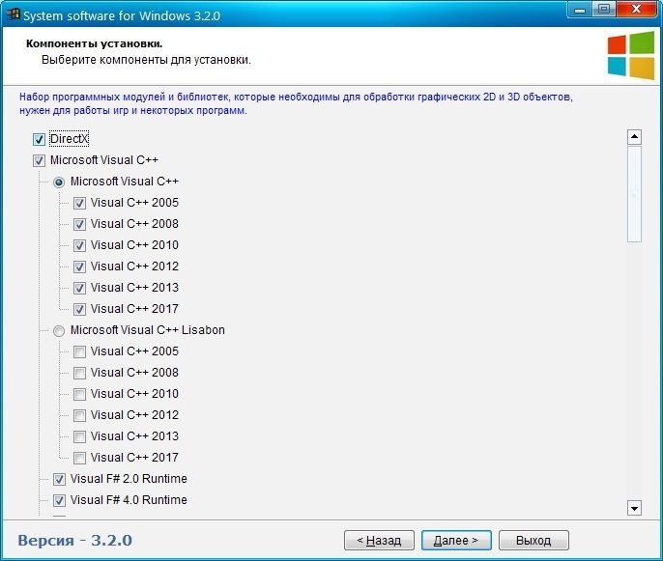Uncheck Visual C++ 2010 in the first group
This screenshot has width=663, height=561.
tap(79, 245)
